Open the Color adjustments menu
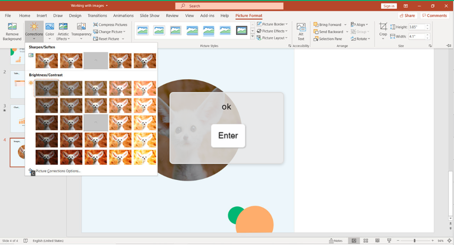The height and width of the screenshot is (245, 454). tap(49, 31)
